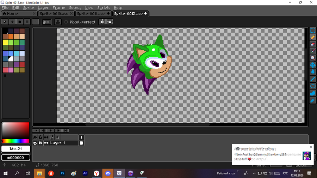Click the sort palette down-arrow icon
This screenshot has height=178, width=317.
point(12,21)
